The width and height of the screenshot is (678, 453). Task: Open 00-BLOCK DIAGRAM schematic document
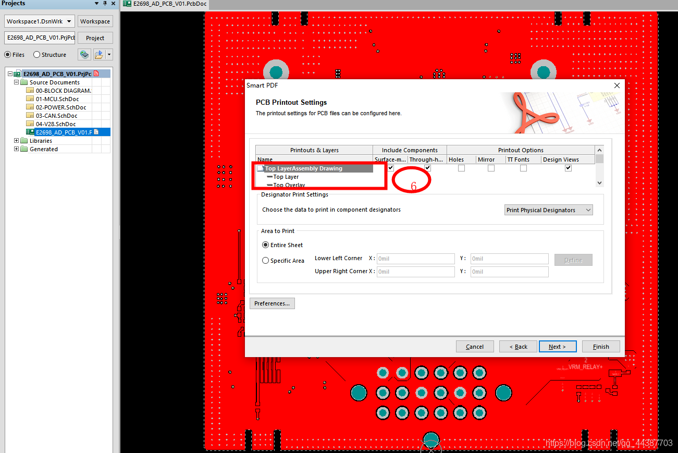(x=63, y=91)
